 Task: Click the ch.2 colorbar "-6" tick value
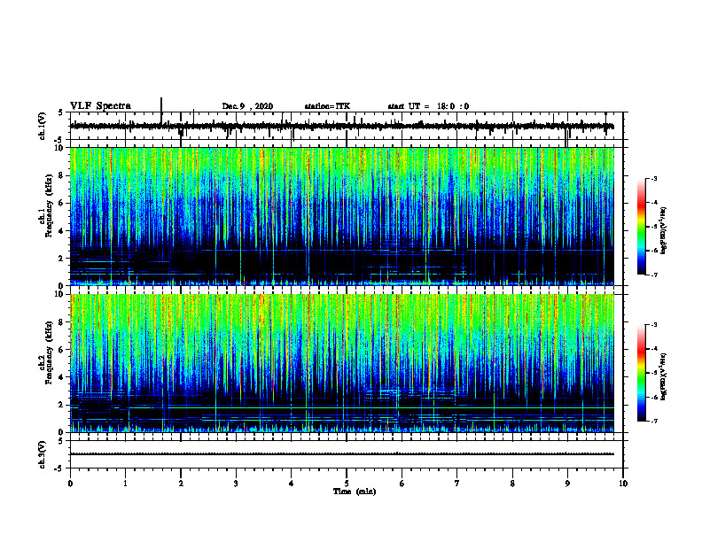click(654, 397)
